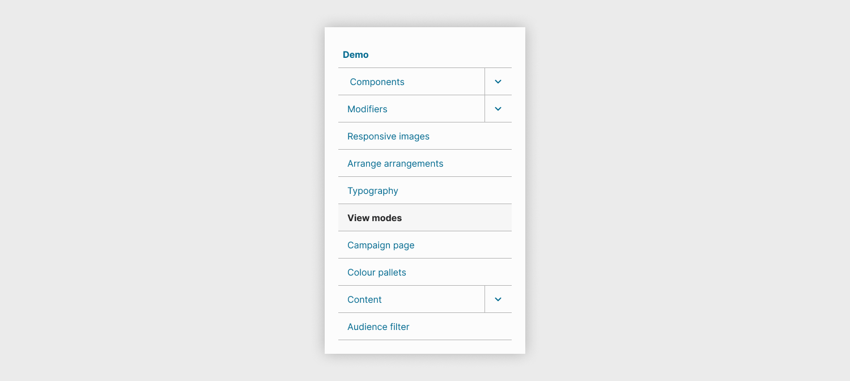This screenshot has height=381, width=850.
Task: Open the Components menu link
Action: point(377,82)
